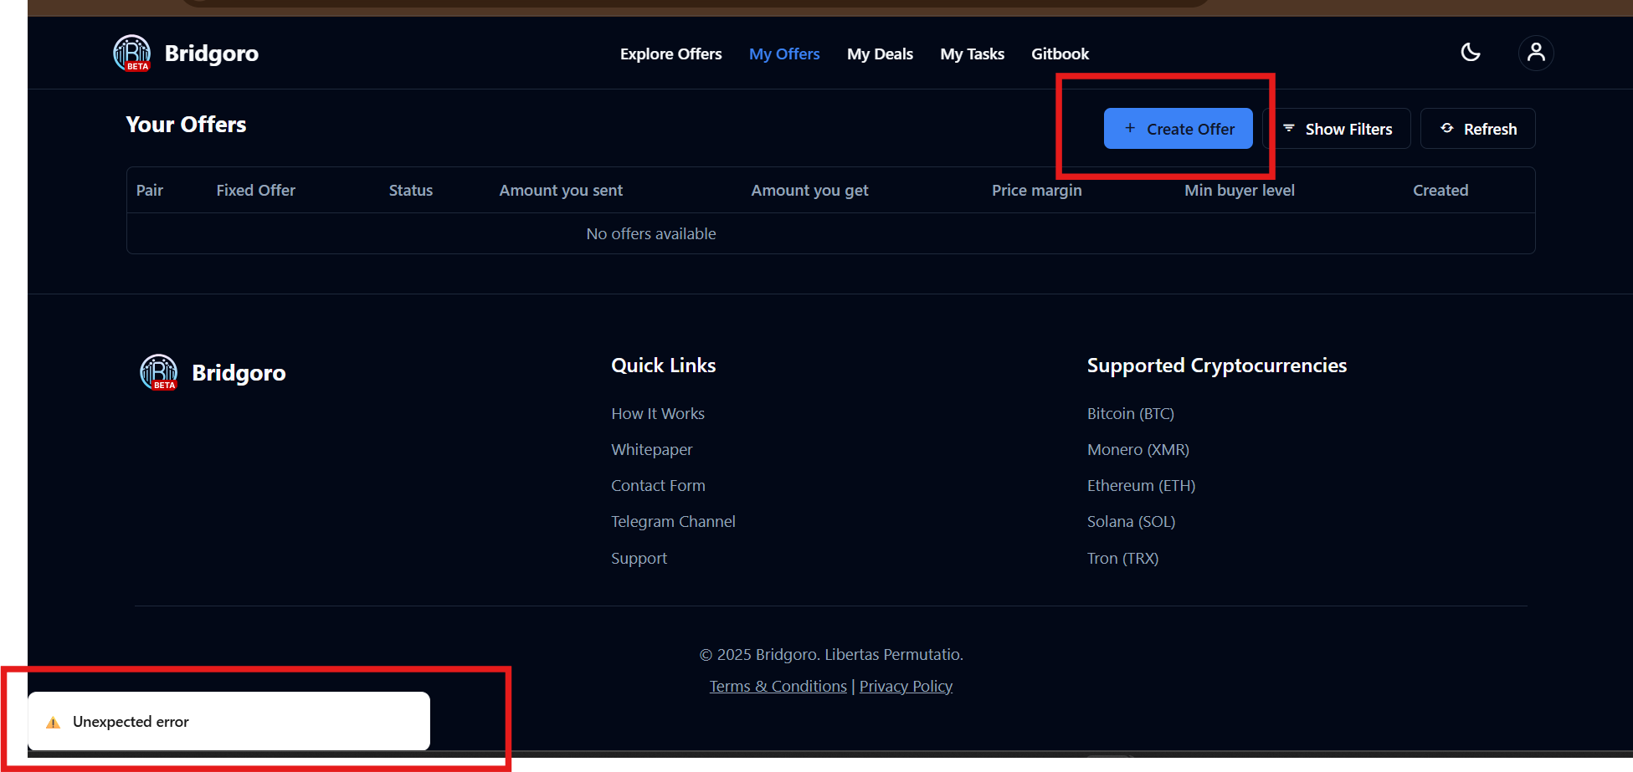The width and height of the screenshot is (1633, 772).
Task: Open the Support link
Action: pyautogui.click(x=639, y=559)
